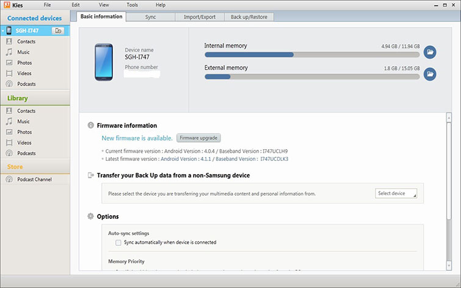Open Videos icon under Library
This screenshot has width=461, height=288.
pos(9,142)
